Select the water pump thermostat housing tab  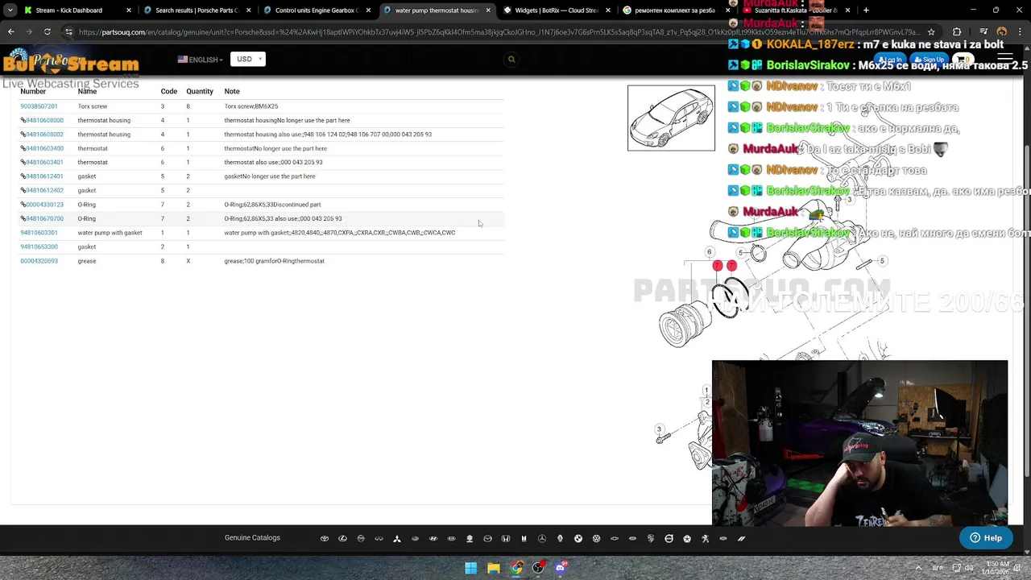point(437,10)
